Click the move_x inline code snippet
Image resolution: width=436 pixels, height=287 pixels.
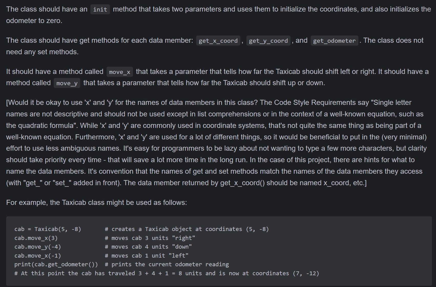click(x=119, y=72)
